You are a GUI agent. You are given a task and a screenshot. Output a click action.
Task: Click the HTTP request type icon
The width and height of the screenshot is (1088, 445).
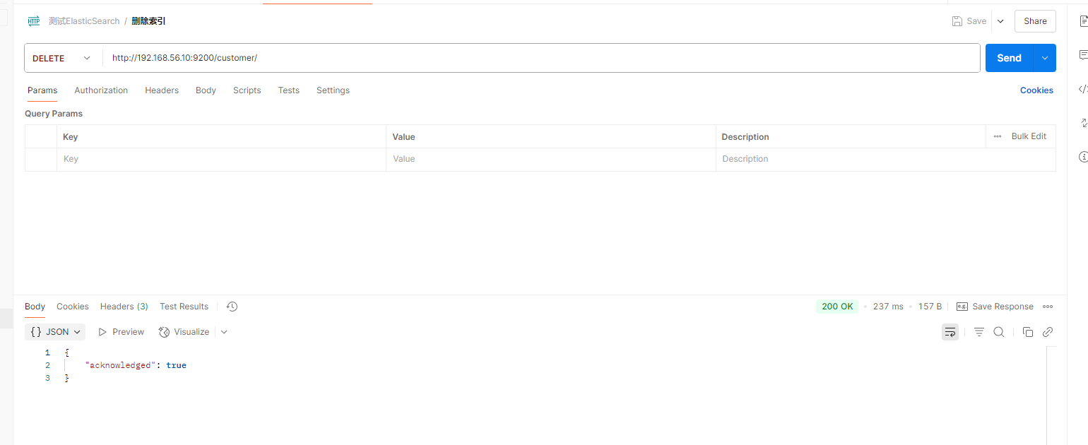pyautogui.click(x=34, y=21)
